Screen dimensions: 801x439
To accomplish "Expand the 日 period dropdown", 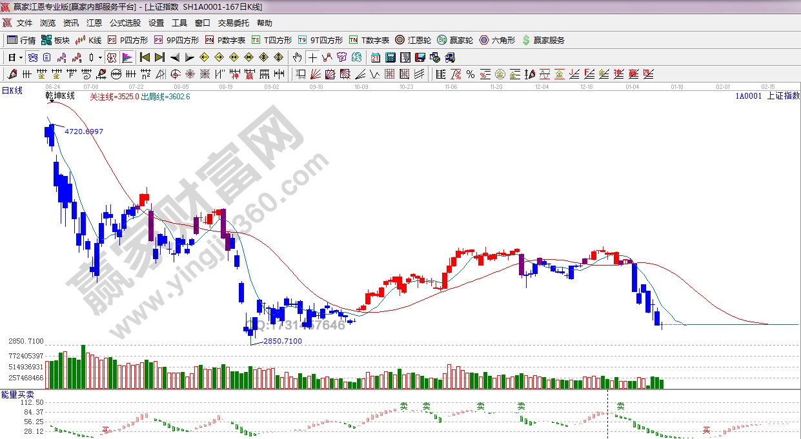I will pyautogui.click(x=21, y=57).
